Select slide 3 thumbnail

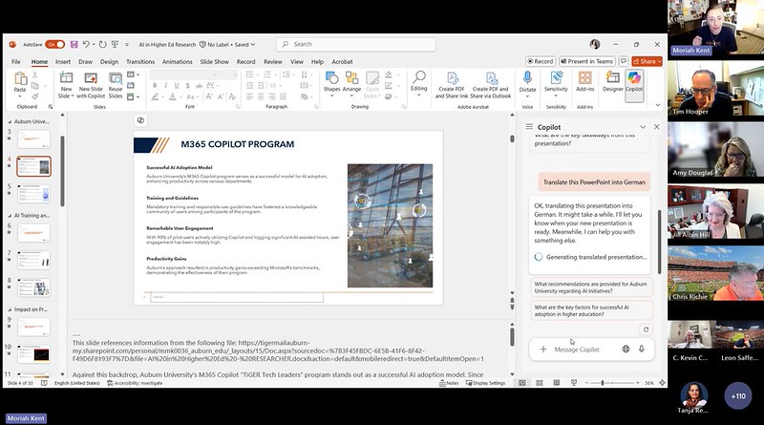[33, 138]
